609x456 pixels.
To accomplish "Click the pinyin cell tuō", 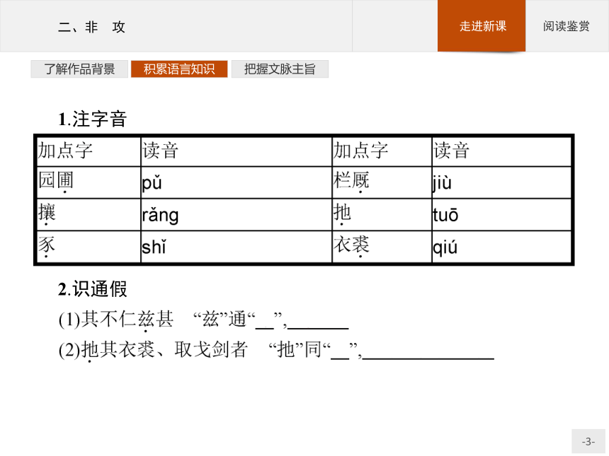I will coord(501,215).
